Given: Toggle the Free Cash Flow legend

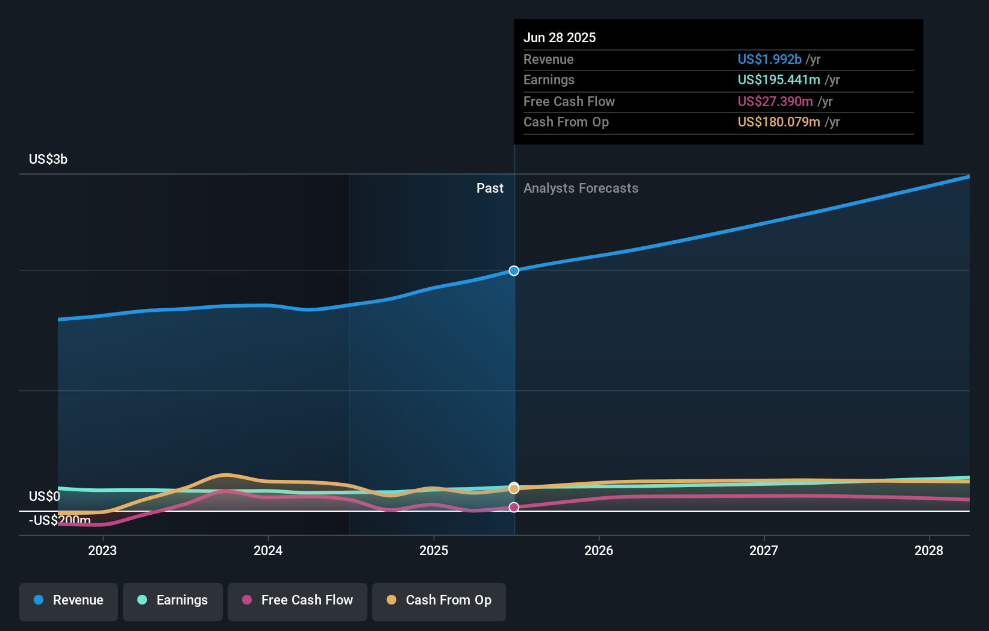Looking at the screenshot, I should pos(298,601).
